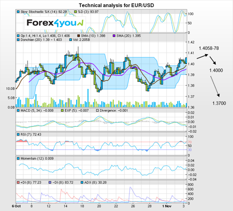Click the %D (3) green legend swatch
The width and height of the screenshot is (233, 211).
pyautogui.click(x=76, y=12)
